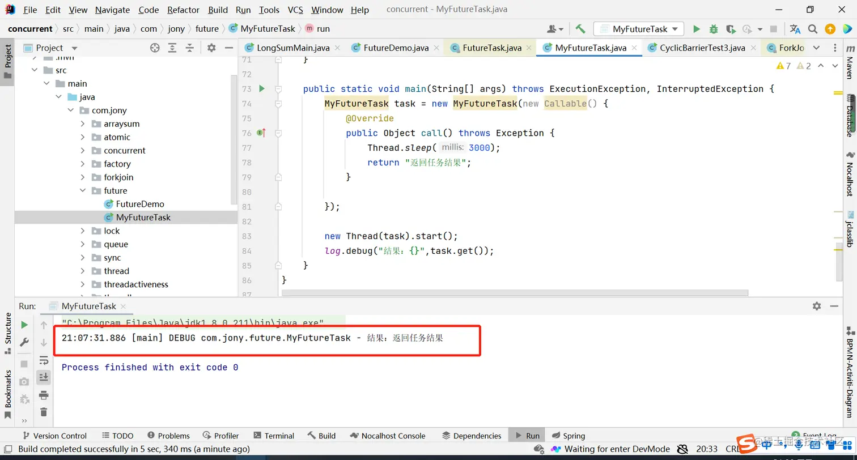Open the Run panel gear settings
The image size is (857, 460).
[x=817, y=306]
